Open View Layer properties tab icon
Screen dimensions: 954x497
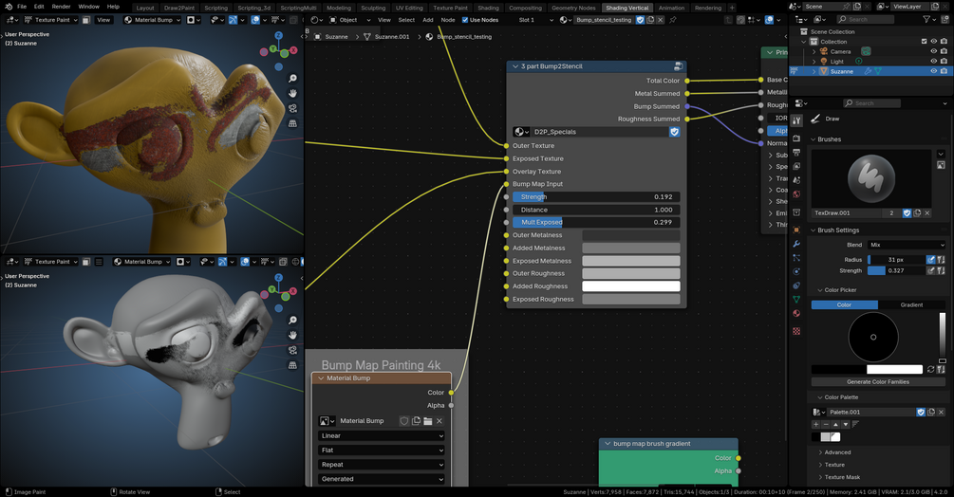point(796,167)
